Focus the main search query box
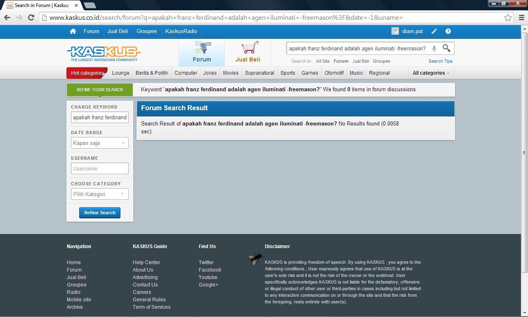Screen dimensions: 528x317 [358, 49]
